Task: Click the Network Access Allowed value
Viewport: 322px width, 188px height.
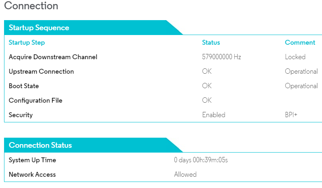Action: click(x=185, y=175)
